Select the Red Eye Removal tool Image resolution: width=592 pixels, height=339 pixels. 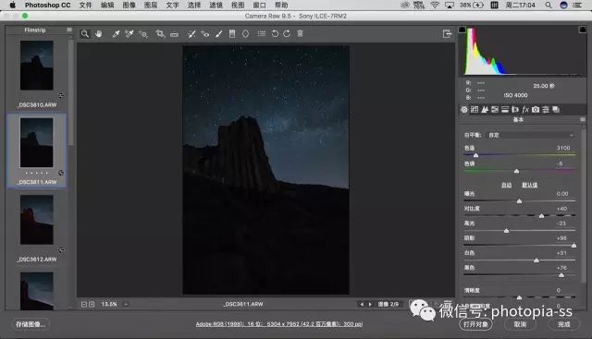(x=205, y=34)
